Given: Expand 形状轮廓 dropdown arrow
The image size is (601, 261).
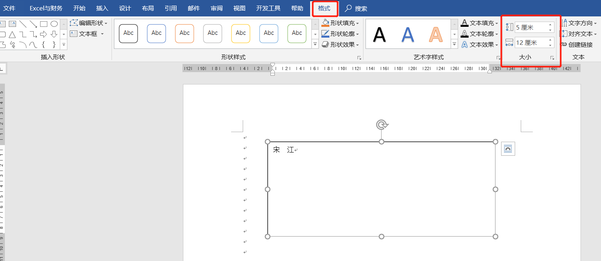Looking at the screenshot, I should [357, 34].
